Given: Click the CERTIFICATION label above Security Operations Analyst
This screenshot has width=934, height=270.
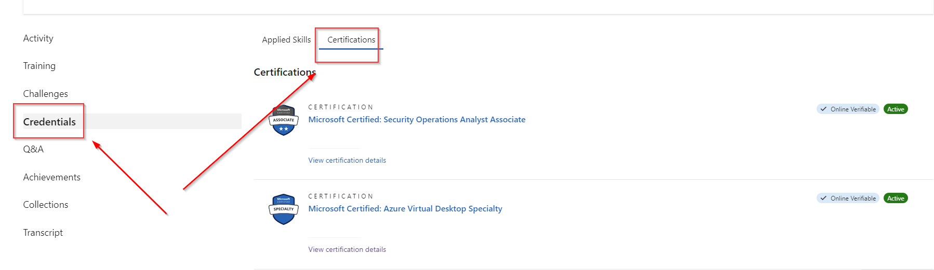Looking at the screenshot, I should pos(341,107).
